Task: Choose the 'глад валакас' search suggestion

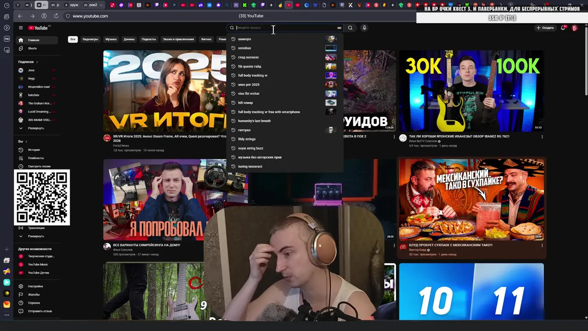Action: tap(285, 57)
